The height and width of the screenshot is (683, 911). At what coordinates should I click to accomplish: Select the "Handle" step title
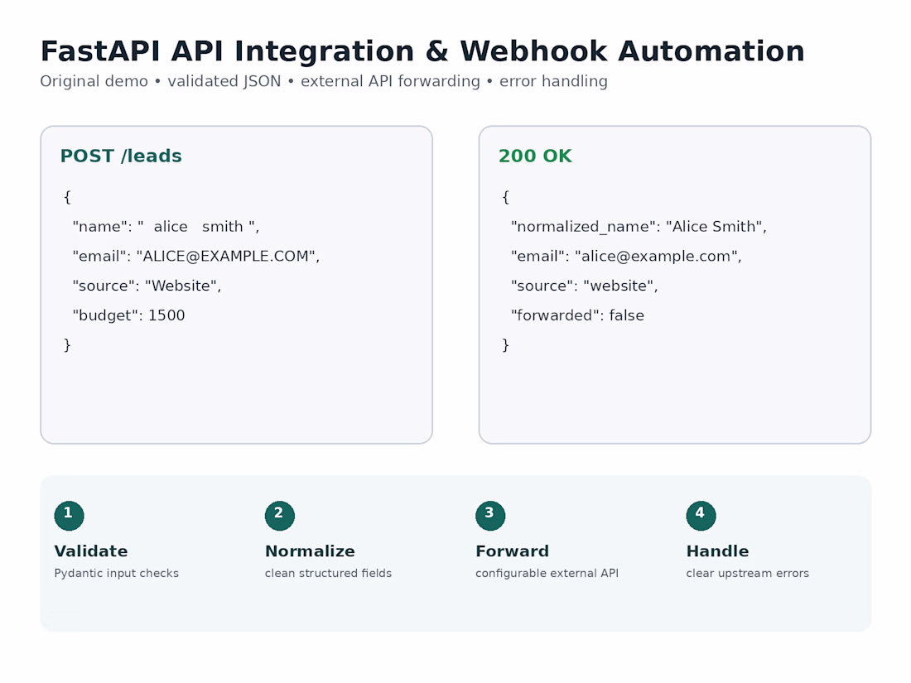[717, 551]
